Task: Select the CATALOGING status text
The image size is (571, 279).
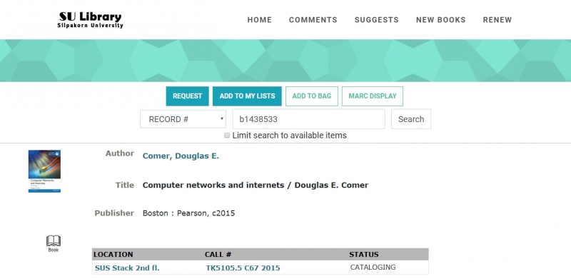Action: coord(373,268)
